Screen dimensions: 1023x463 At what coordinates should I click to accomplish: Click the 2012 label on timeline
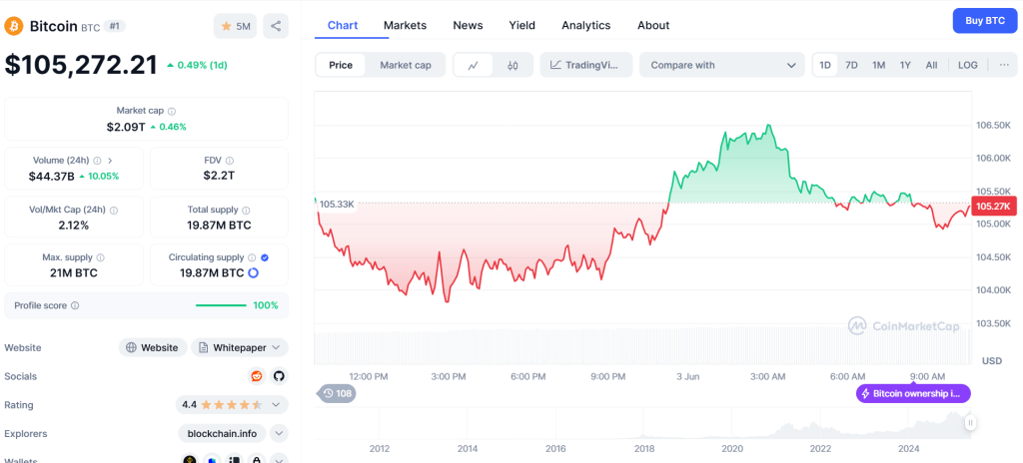[x=379, y=449]
